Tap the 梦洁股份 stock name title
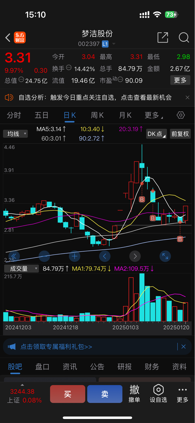The height and width of the screenshot is (423, 195). pyautogui.click(x=97, y=34)
